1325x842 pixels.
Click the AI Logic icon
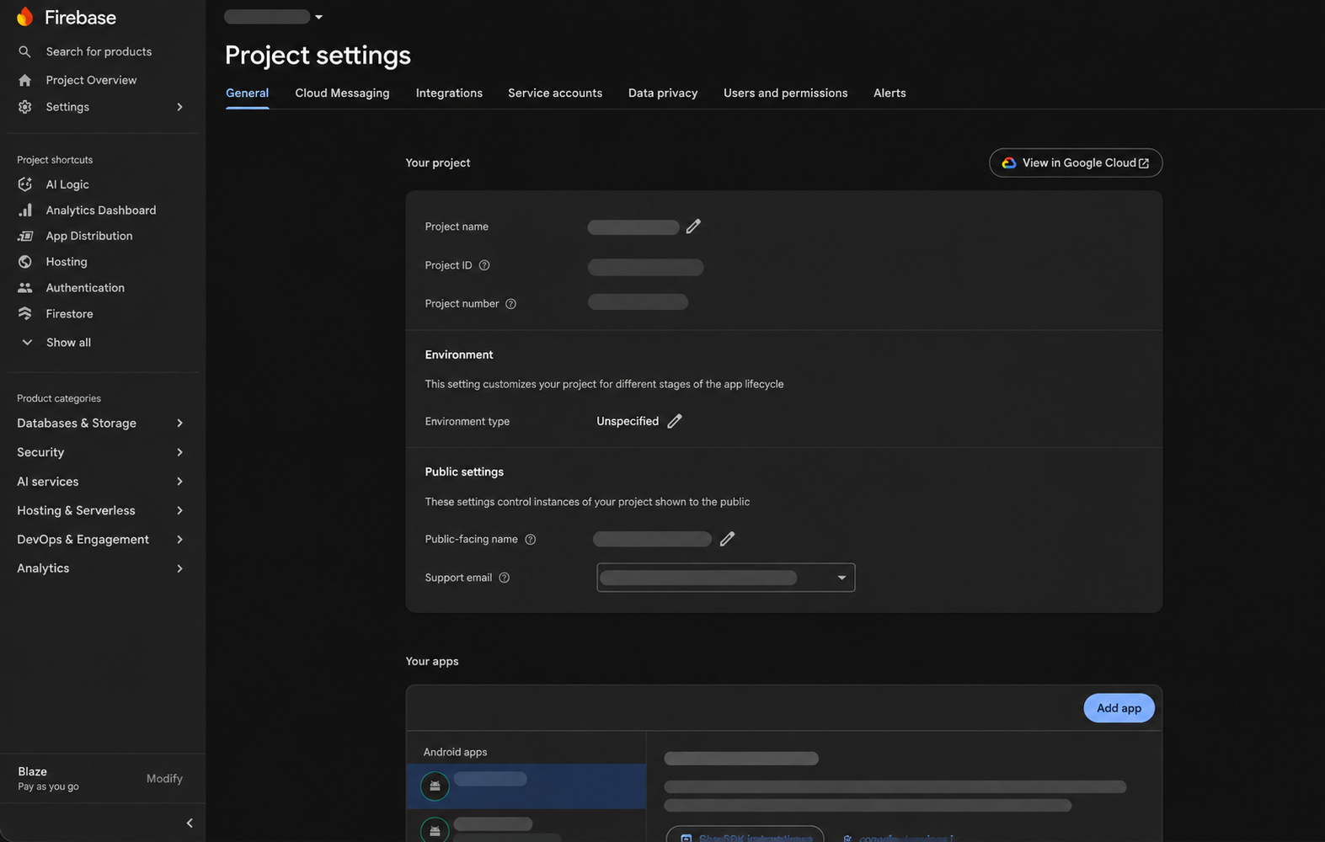click(25, 184)
